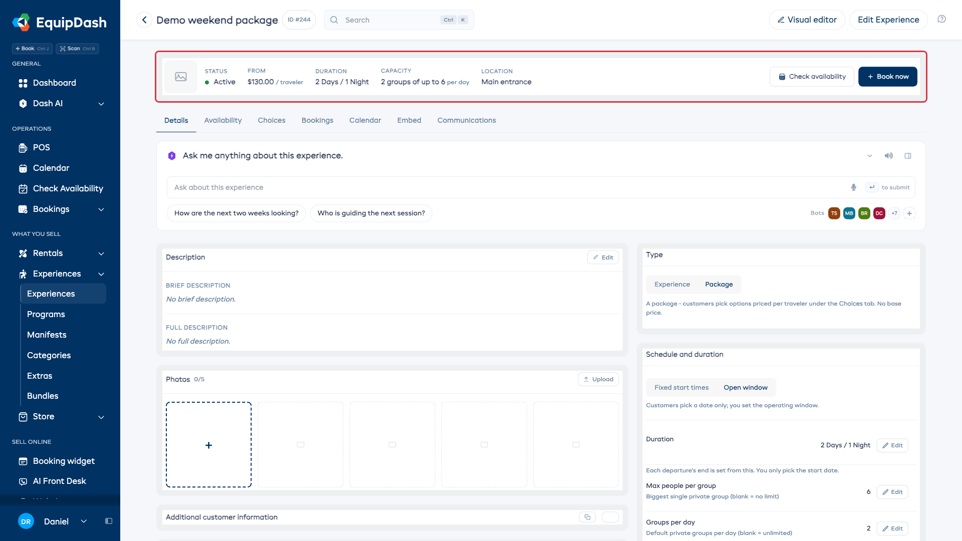Click the side panel icon in the AI panel
The image size is (962, 541).
[x=908, y=156]
